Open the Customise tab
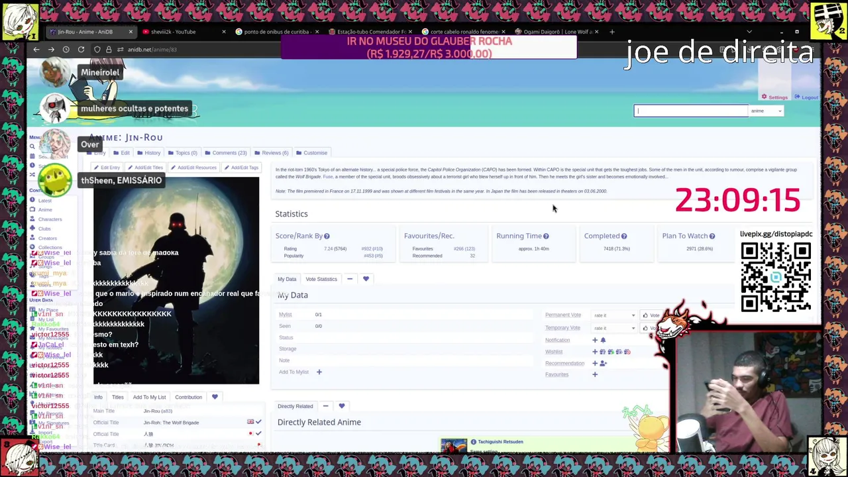 coord(312,153)
